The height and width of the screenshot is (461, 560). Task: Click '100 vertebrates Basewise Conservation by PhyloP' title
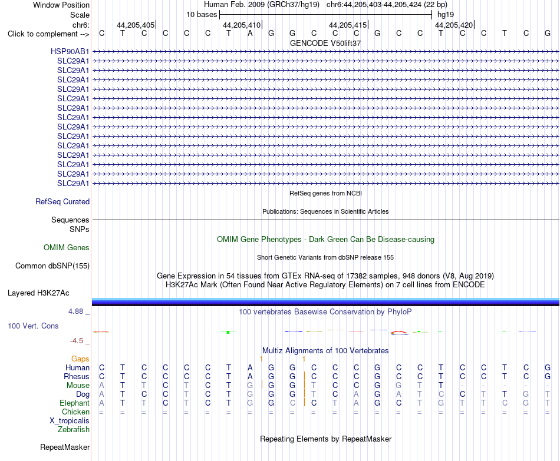[x=325, y=312]
